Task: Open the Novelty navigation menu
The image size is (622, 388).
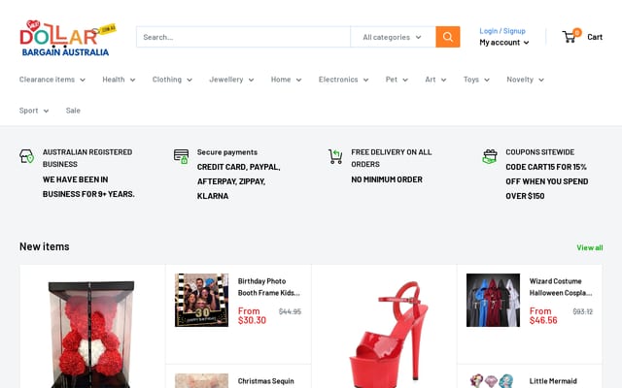Action: [525, 80]
